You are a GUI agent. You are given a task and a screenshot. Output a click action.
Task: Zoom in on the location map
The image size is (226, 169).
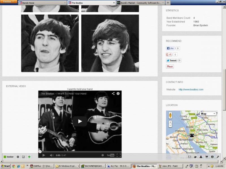click(x=170, y=123)
